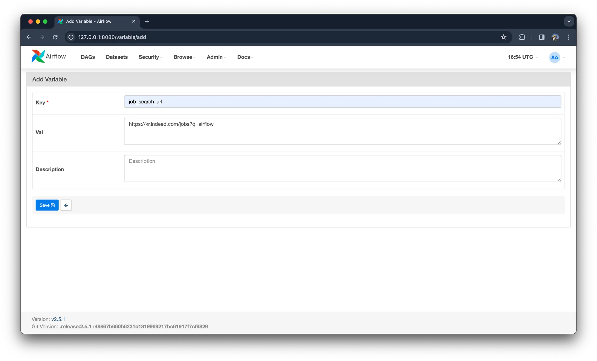Viewport: 597px width, 361px height.
Task: Open the Chrome three-dot menu
Action: [568, 37]
